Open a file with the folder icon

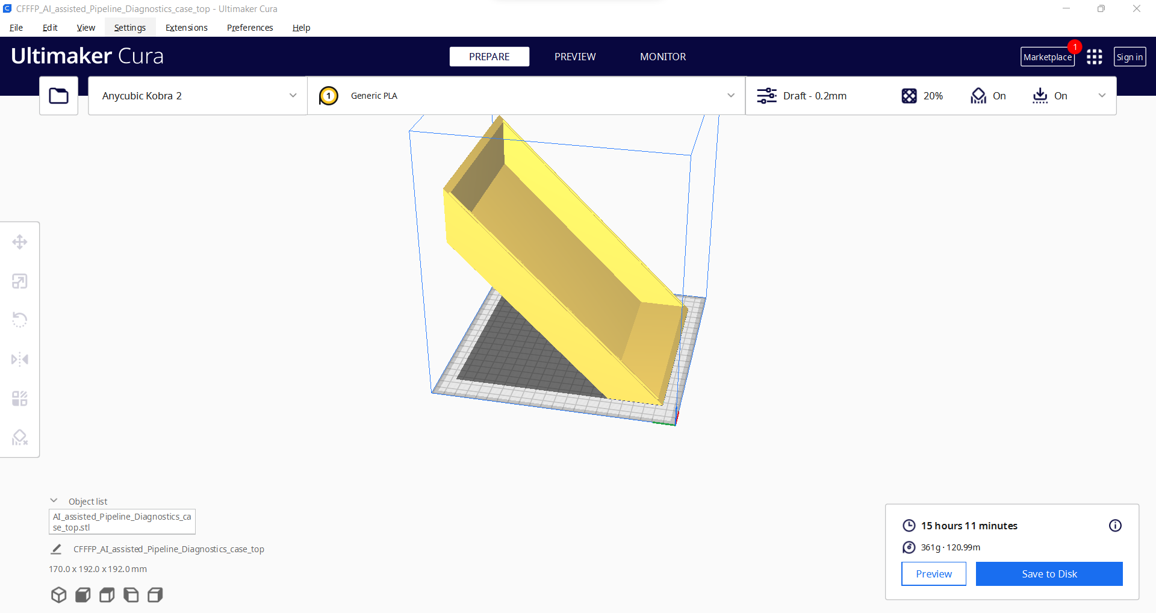point(58,95)
